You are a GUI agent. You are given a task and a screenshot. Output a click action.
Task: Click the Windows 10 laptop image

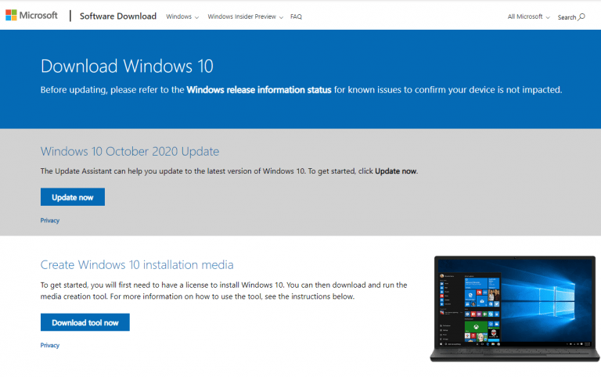coord(515,309)
